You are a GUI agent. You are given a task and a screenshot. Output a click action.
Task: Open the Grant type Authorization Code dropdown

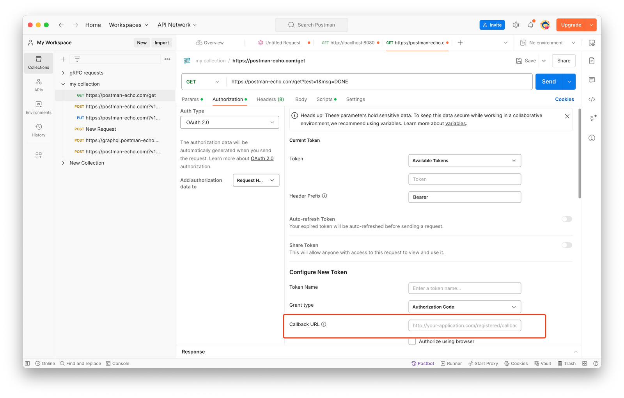click(464, 307)
